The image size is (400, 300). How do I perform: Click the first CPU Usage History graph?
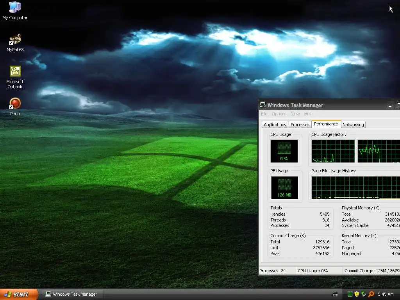[333, 151]
